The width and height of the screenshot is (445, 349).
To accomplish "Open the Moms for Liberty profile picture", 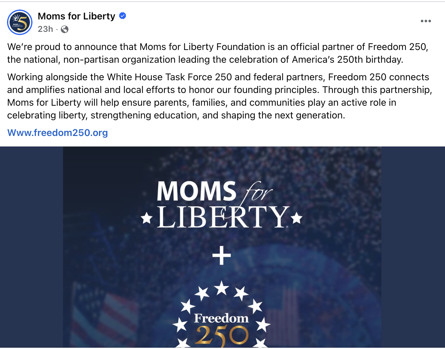I will coord(20,22).
